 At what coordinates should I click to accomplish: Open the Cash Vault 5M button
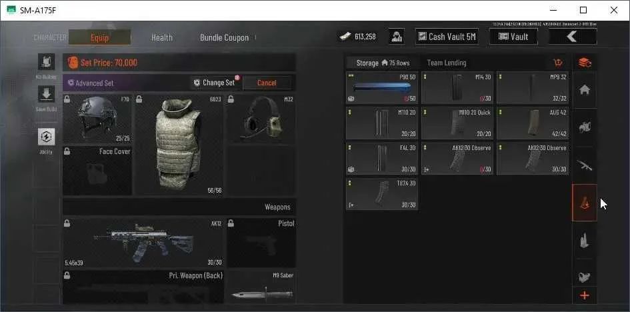[447, 37]
